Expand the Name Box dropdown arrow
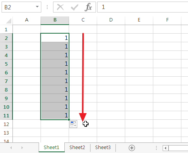 [37, 7]
